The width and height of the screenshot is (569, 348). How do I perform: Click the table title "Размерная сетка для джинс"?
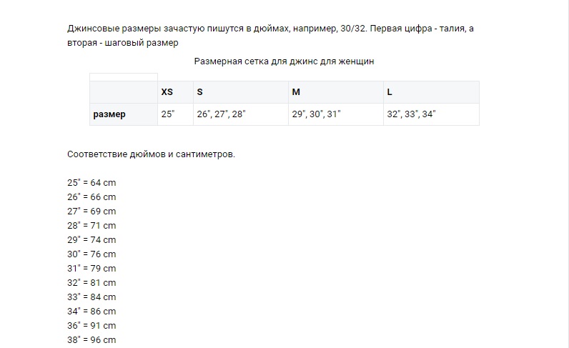pyautogui.click(x=284, y=61)
